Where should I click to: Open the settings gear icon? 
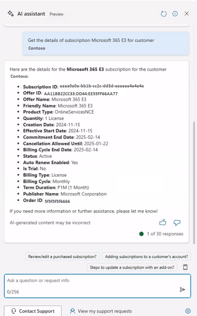(x=188, y=311)
